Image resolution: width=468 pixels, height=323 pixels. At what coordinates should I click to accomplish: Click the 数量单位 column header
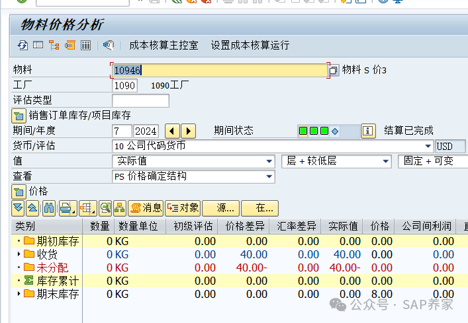coord(140,227)
